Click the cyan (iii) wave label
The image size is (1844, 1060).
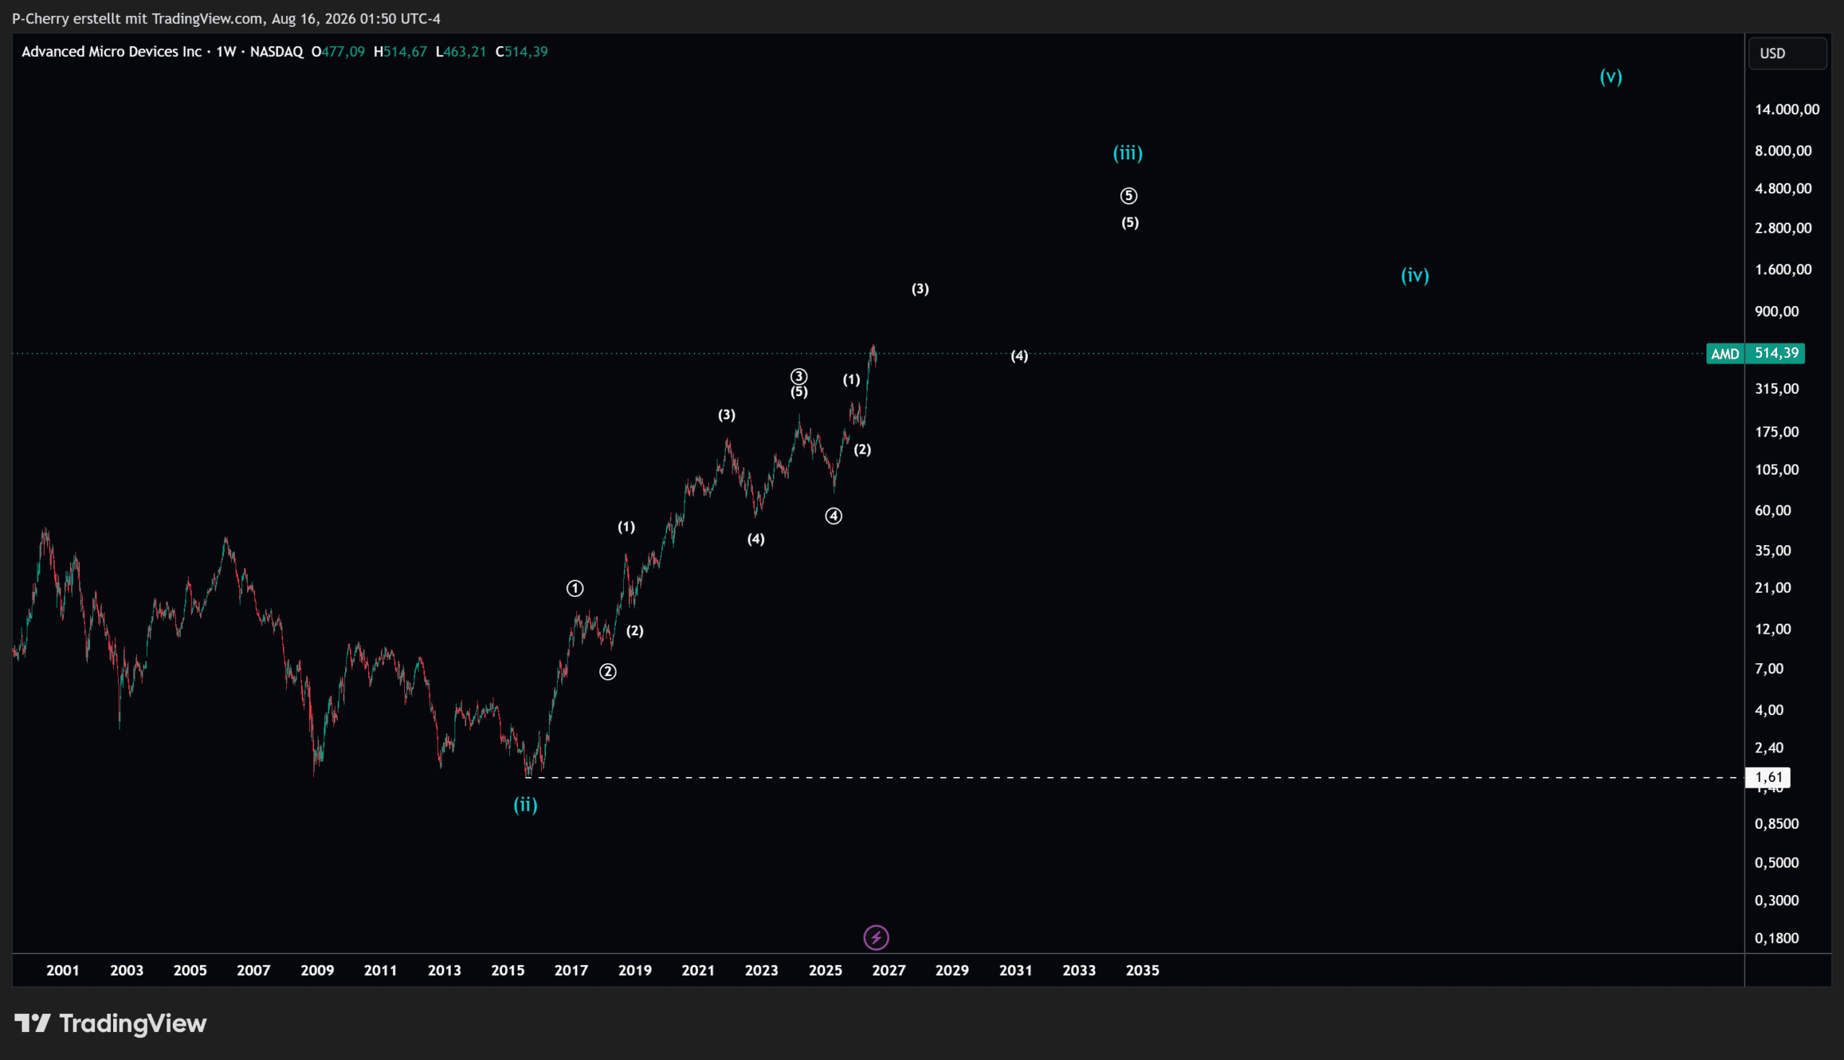[x=1128, y=153]
